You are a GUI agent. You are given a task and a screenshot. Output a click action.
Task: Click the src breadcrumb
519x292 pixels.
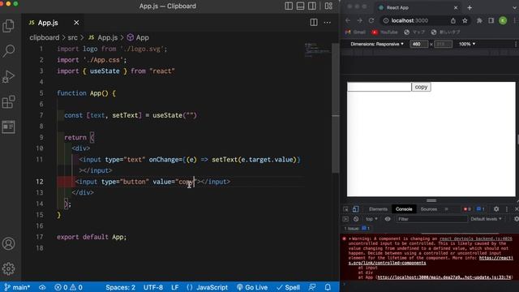[x=72, y=37]
